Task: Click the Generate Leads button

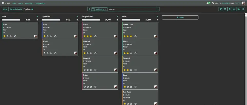Action: coord(15,9)
